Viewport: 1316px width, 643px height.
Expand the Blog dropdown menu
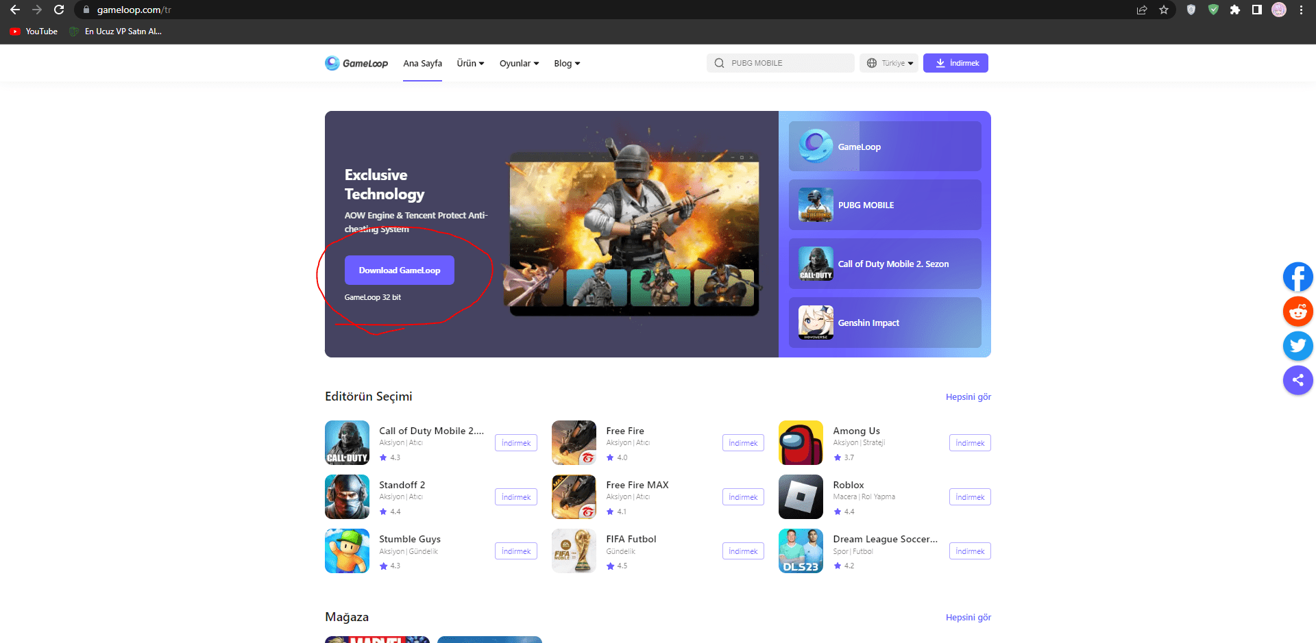pos(567,63)
